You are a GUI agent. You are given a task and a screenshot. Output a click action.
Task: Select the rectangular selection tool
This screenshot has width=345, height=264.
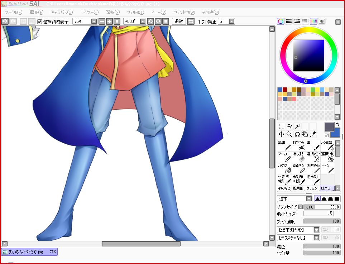282,126
